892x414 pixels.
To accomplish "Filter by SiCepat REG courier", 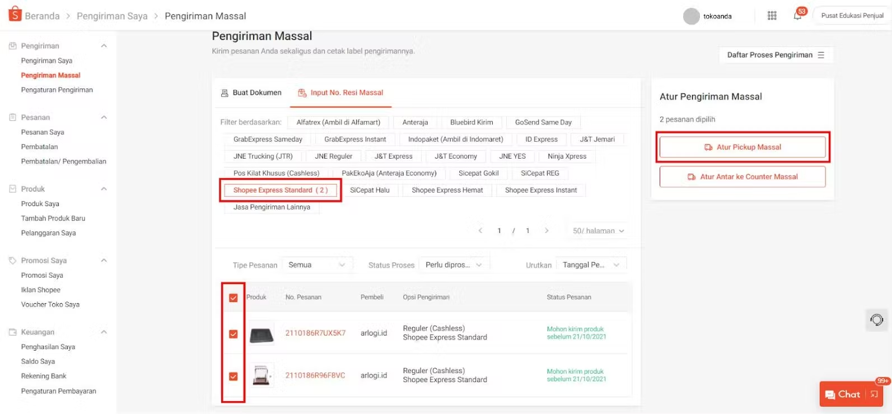I will (x=540, y=173).
